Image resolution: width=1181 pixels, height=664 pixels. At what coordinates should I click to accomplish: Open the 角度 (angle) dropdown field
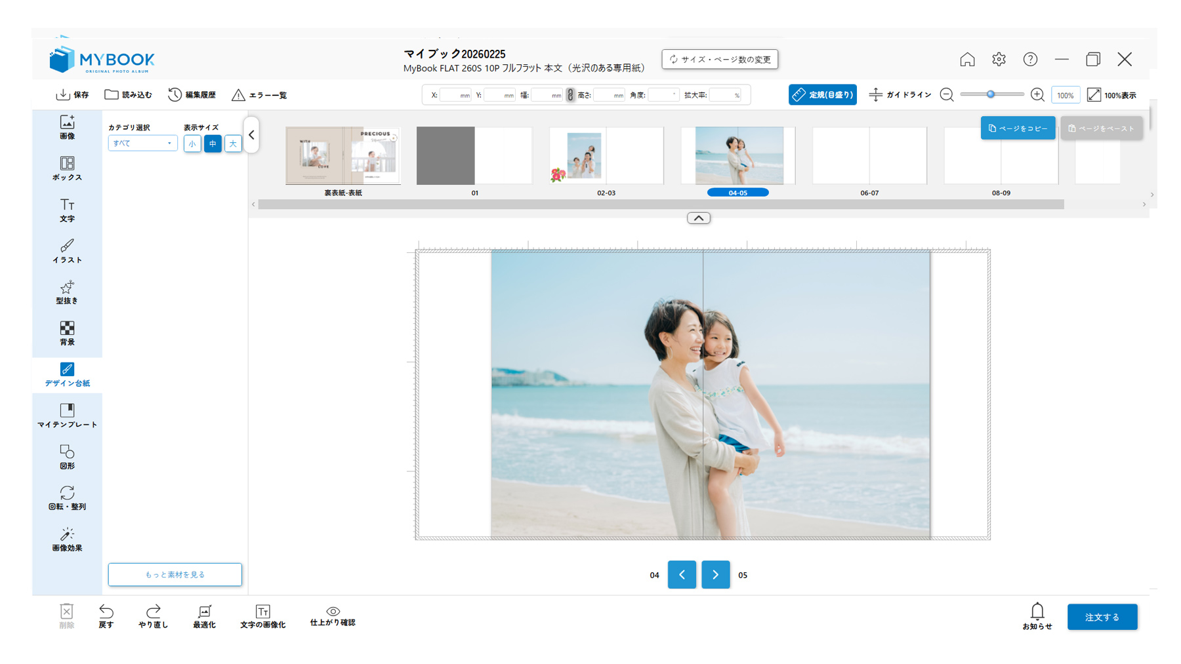[663, 95]
